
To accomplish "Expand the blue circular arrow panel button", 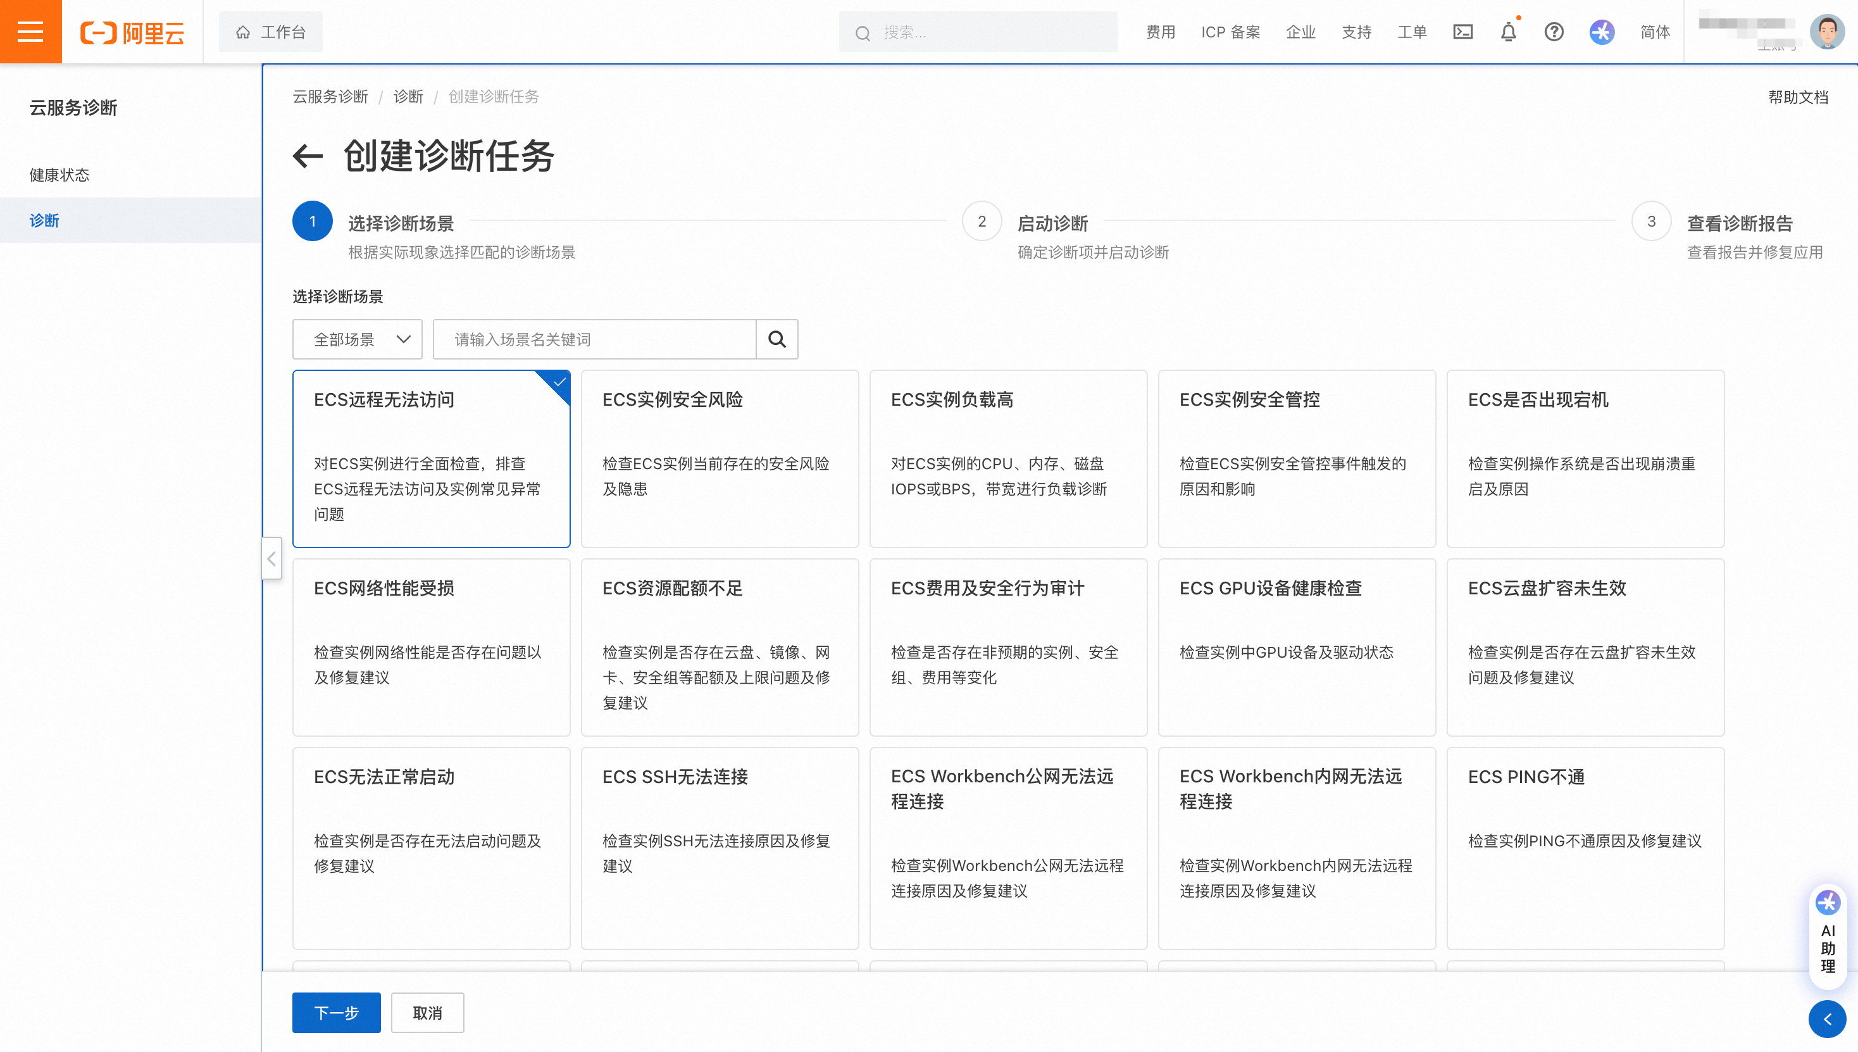I will 1828,1018.
